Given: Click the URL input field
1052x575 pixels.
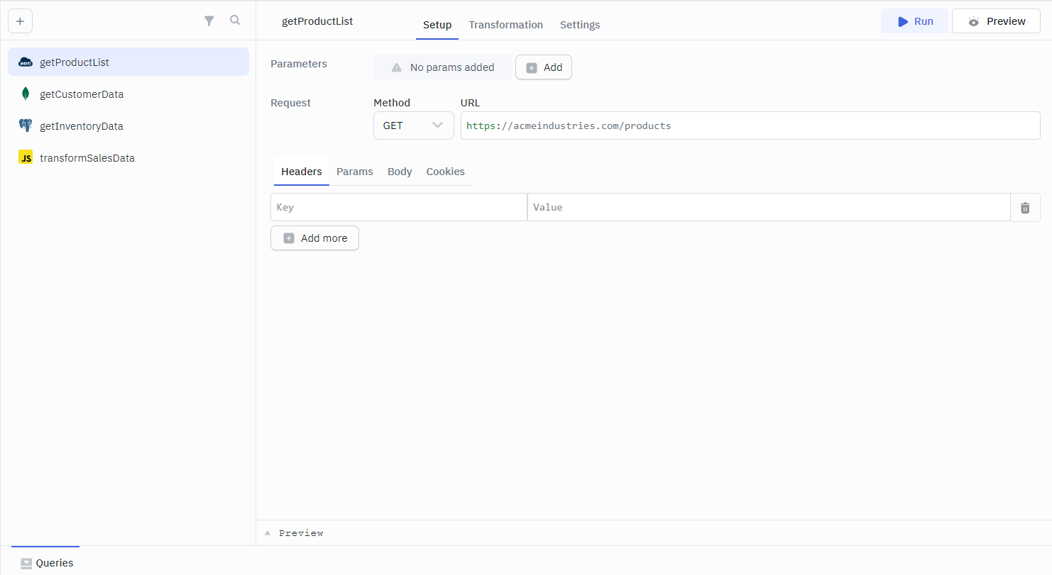Looking at the screenshot, I should [x=750, y=125].
